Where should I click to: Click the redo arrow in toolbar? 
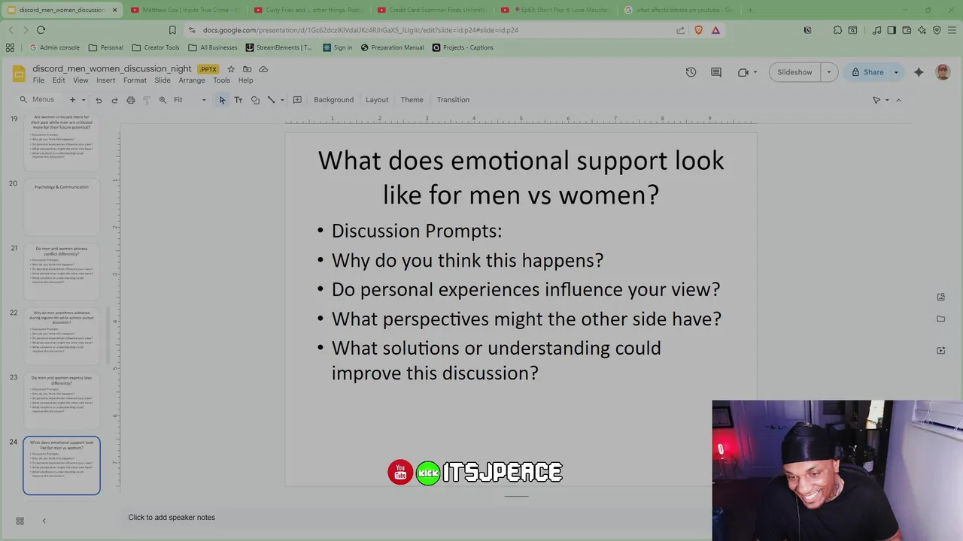pos(114,100)
